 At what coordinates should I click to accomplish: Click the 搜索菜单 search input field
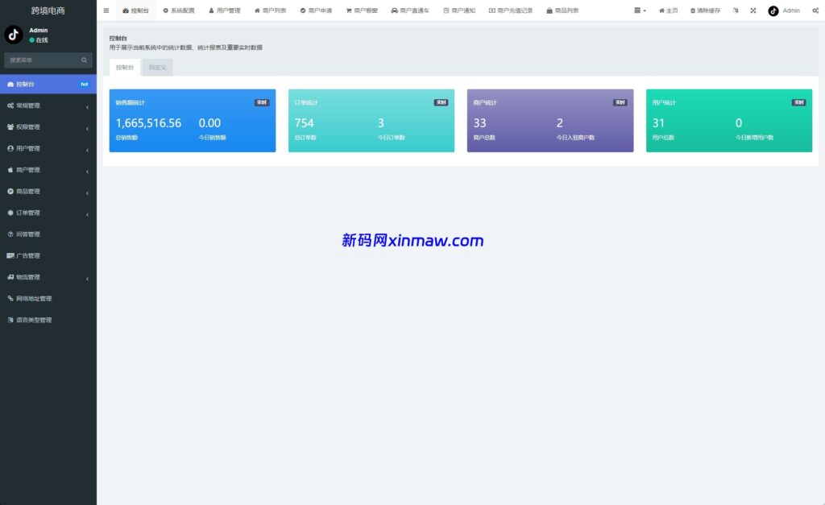44,60
